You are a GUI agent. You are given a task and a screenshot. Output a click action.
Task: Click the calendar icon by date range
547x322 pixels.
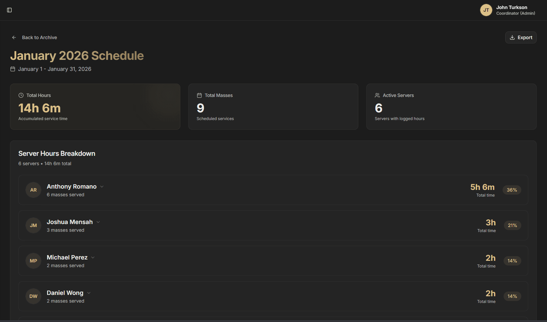coord(13,69)
